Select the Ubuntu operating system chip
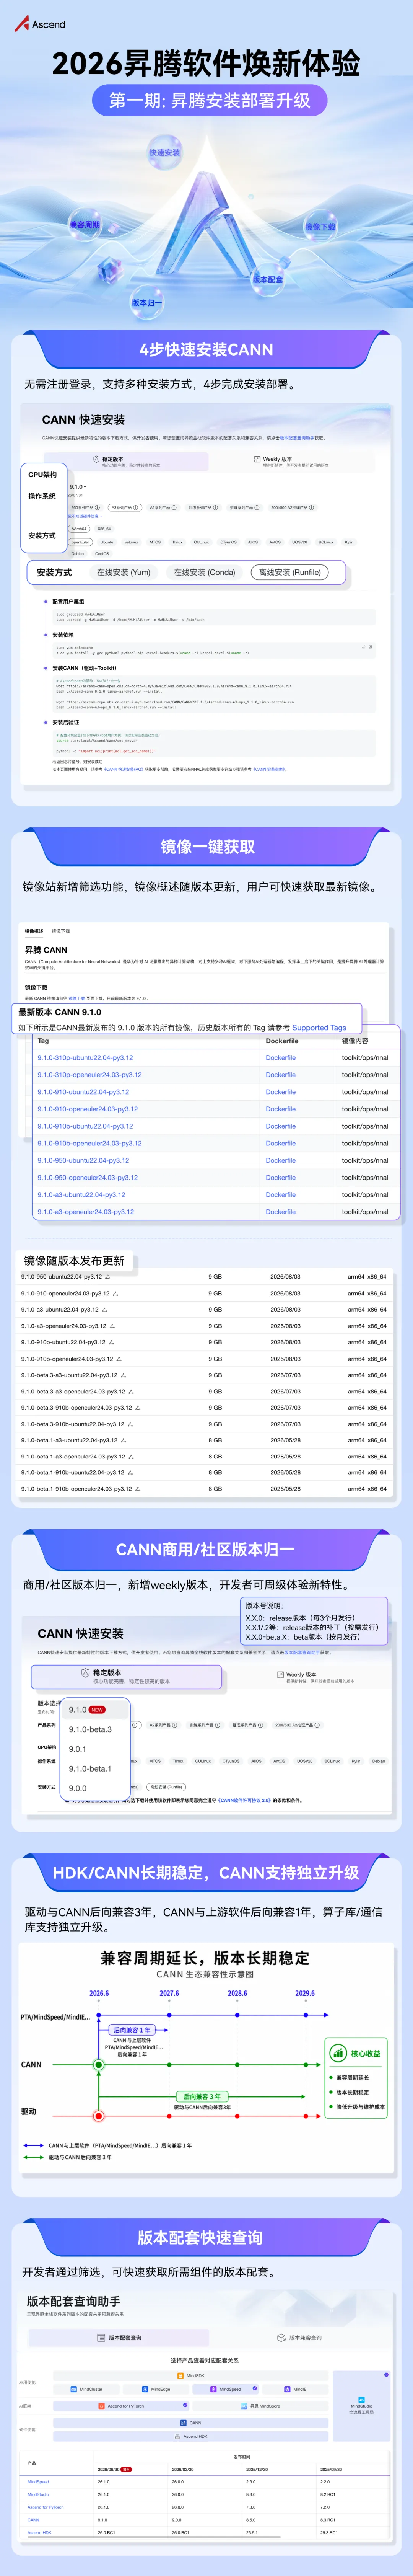This screenshot has height=2576, width=413. click(107, 542)
